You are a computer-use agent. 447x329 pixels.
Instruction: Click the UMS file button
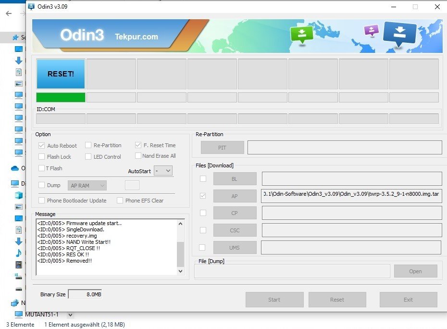[235, 248]
